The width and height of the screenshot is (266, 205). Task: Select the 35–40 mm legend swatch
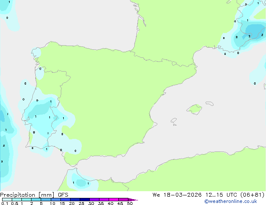click(x=104, y=200)
